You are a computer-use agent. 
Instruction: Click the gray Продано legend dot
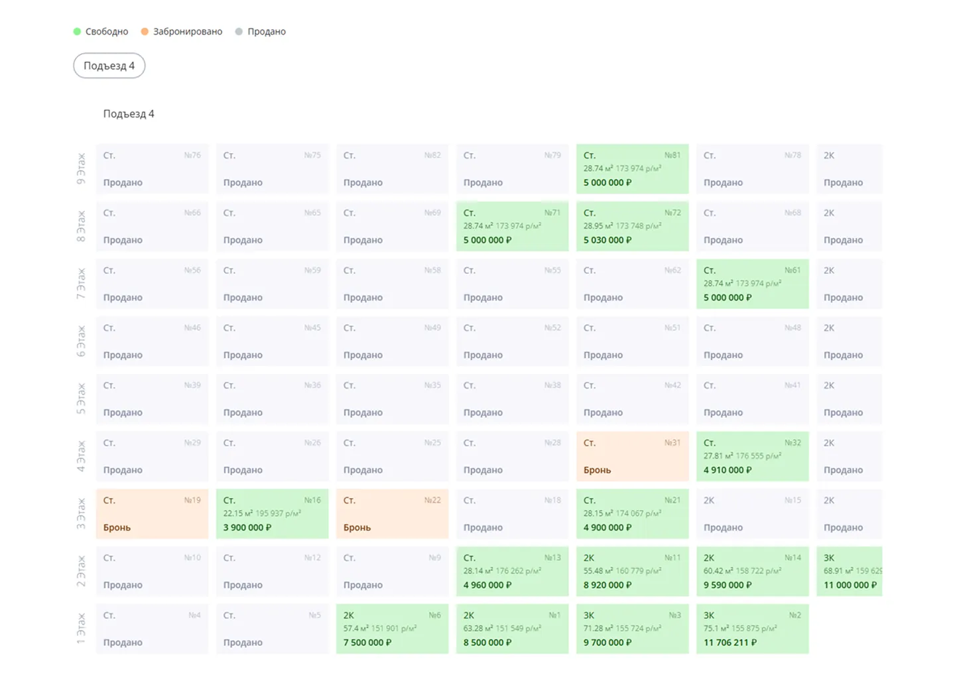tap(239, 31)
